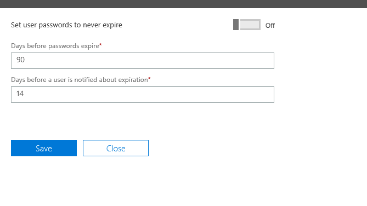Click the word Save on the blue button
Viewport: 367px width, 206px height.
[x=44, y=149]
